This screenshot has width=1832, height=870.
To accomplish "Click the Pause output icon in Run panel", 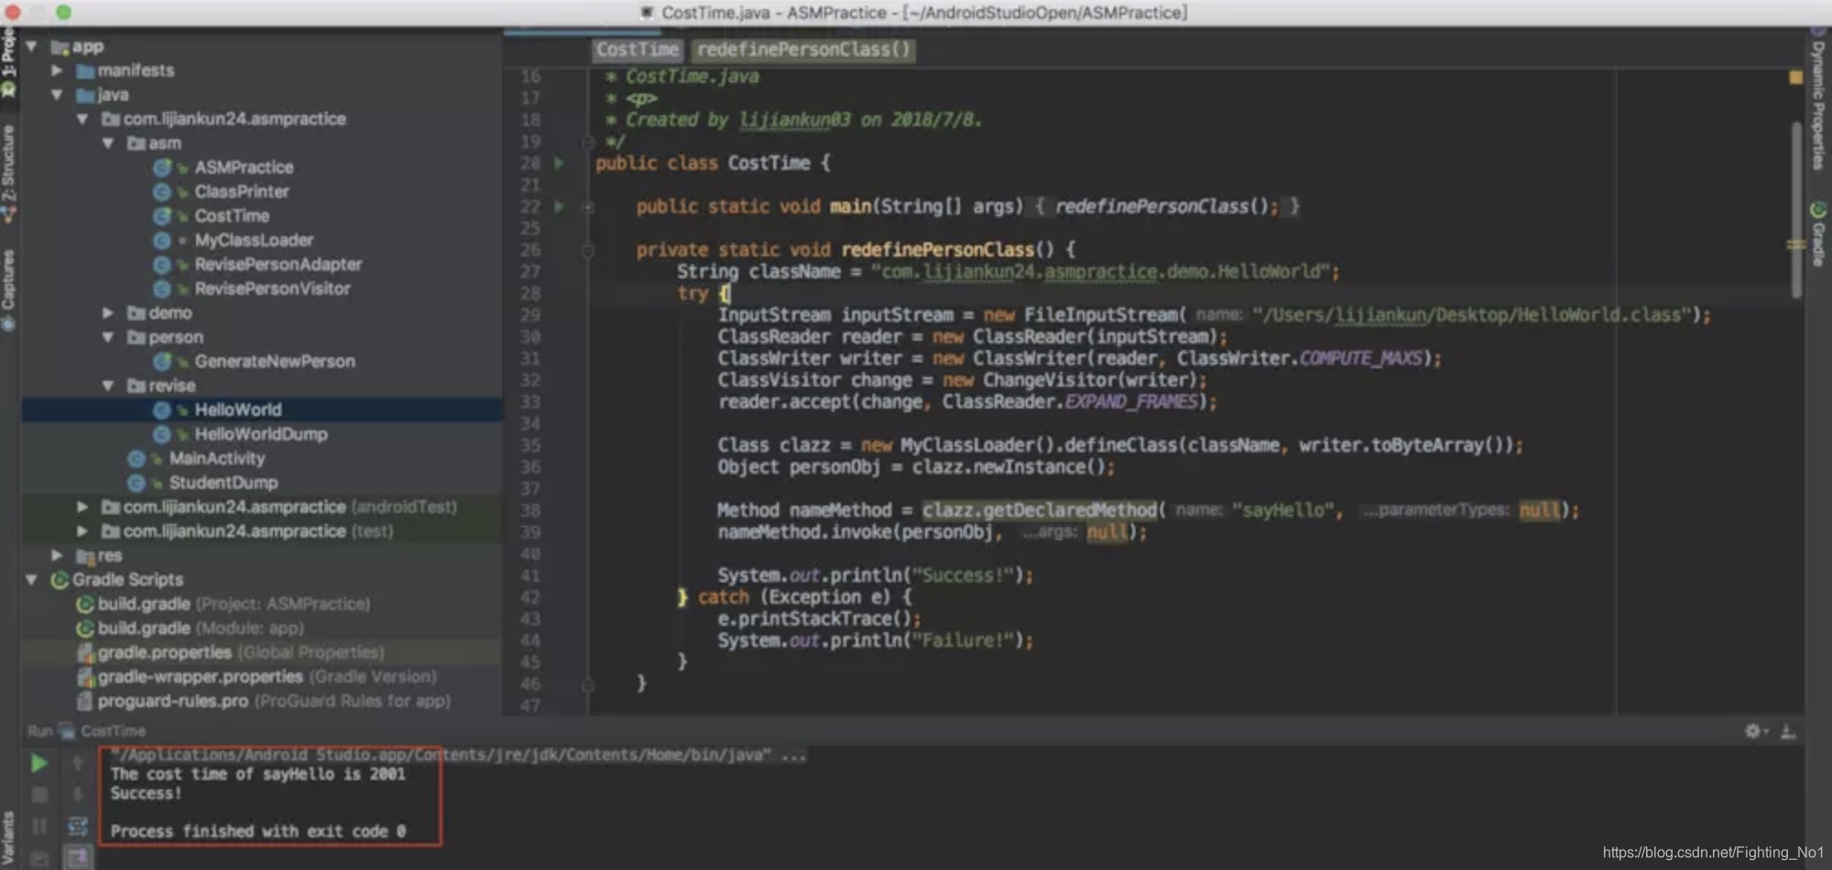I will (39, 827).
